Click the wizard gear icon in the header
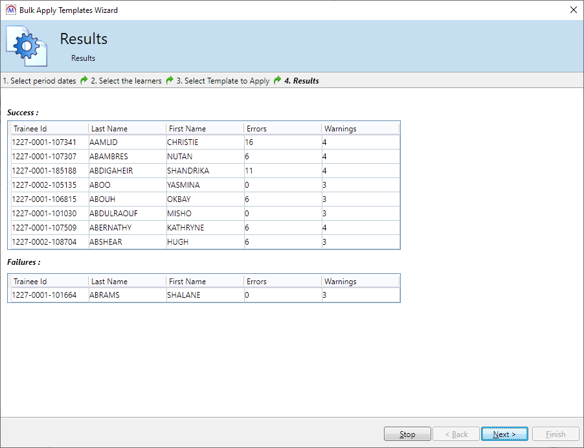 point(27,45)
